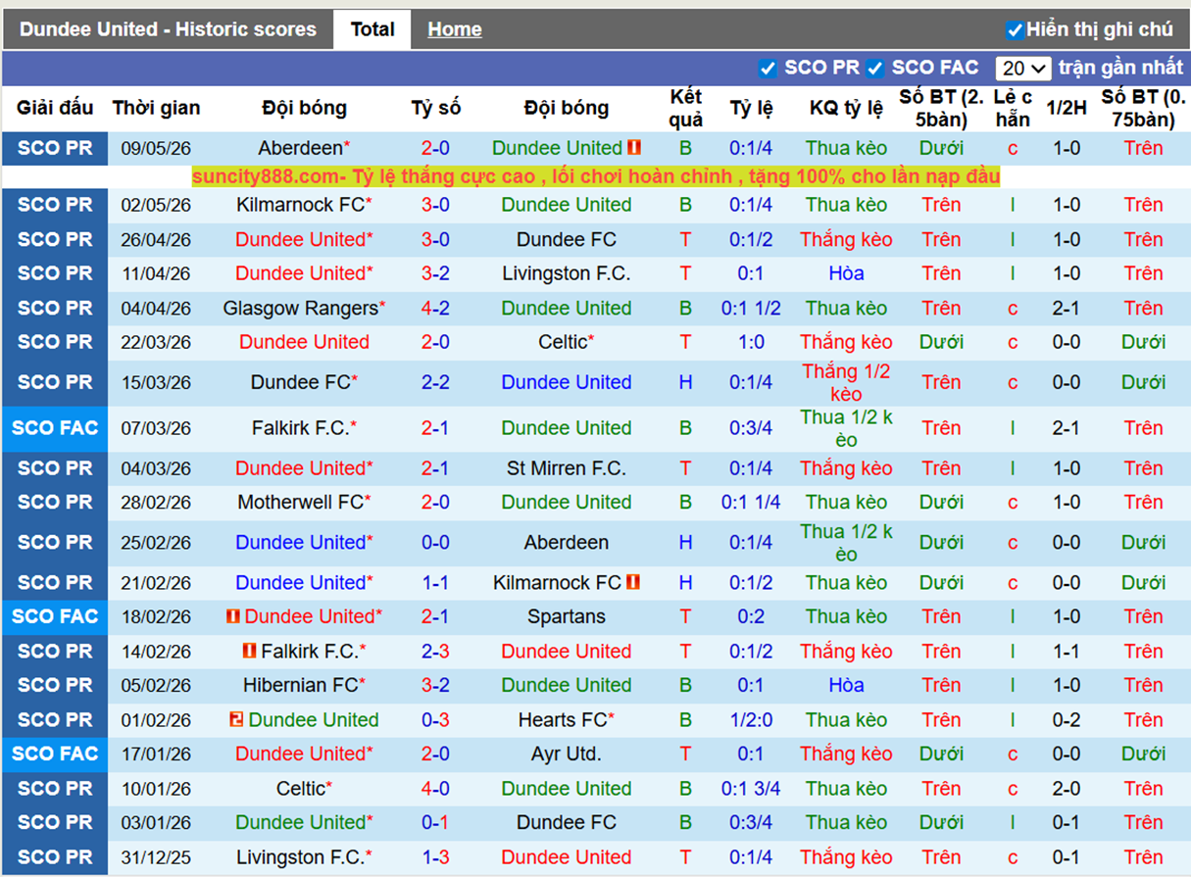Select the Kết quả column header
The height and width of the screenshot is (877, 1191).
(686, 108)
